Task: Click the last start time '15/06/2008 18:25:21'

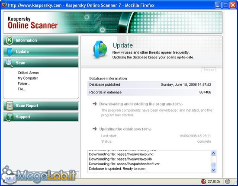Action: click(x=195, y=136)
